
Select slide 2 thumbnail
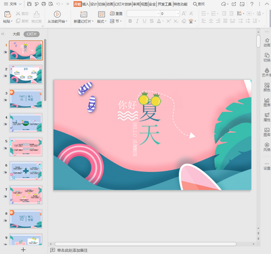point(26,75)
